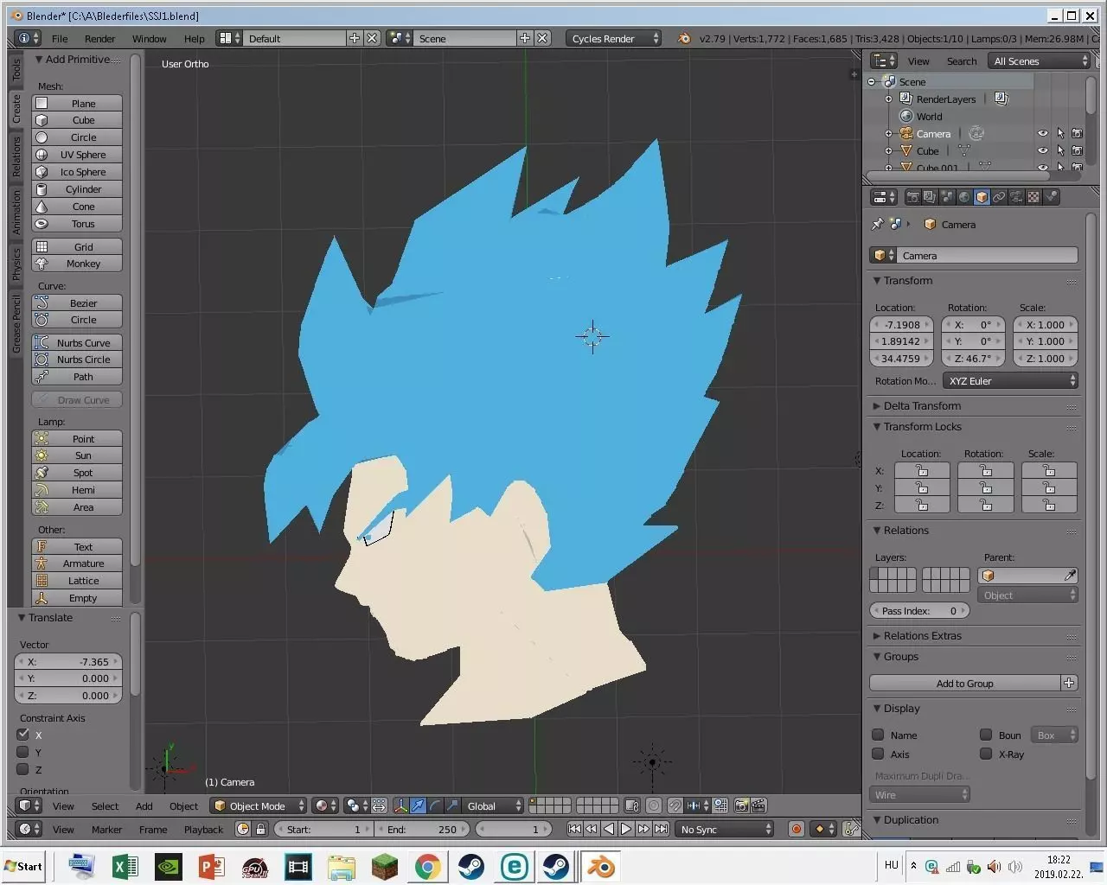Open Excel from the Windows taskbar

(125, 866)
